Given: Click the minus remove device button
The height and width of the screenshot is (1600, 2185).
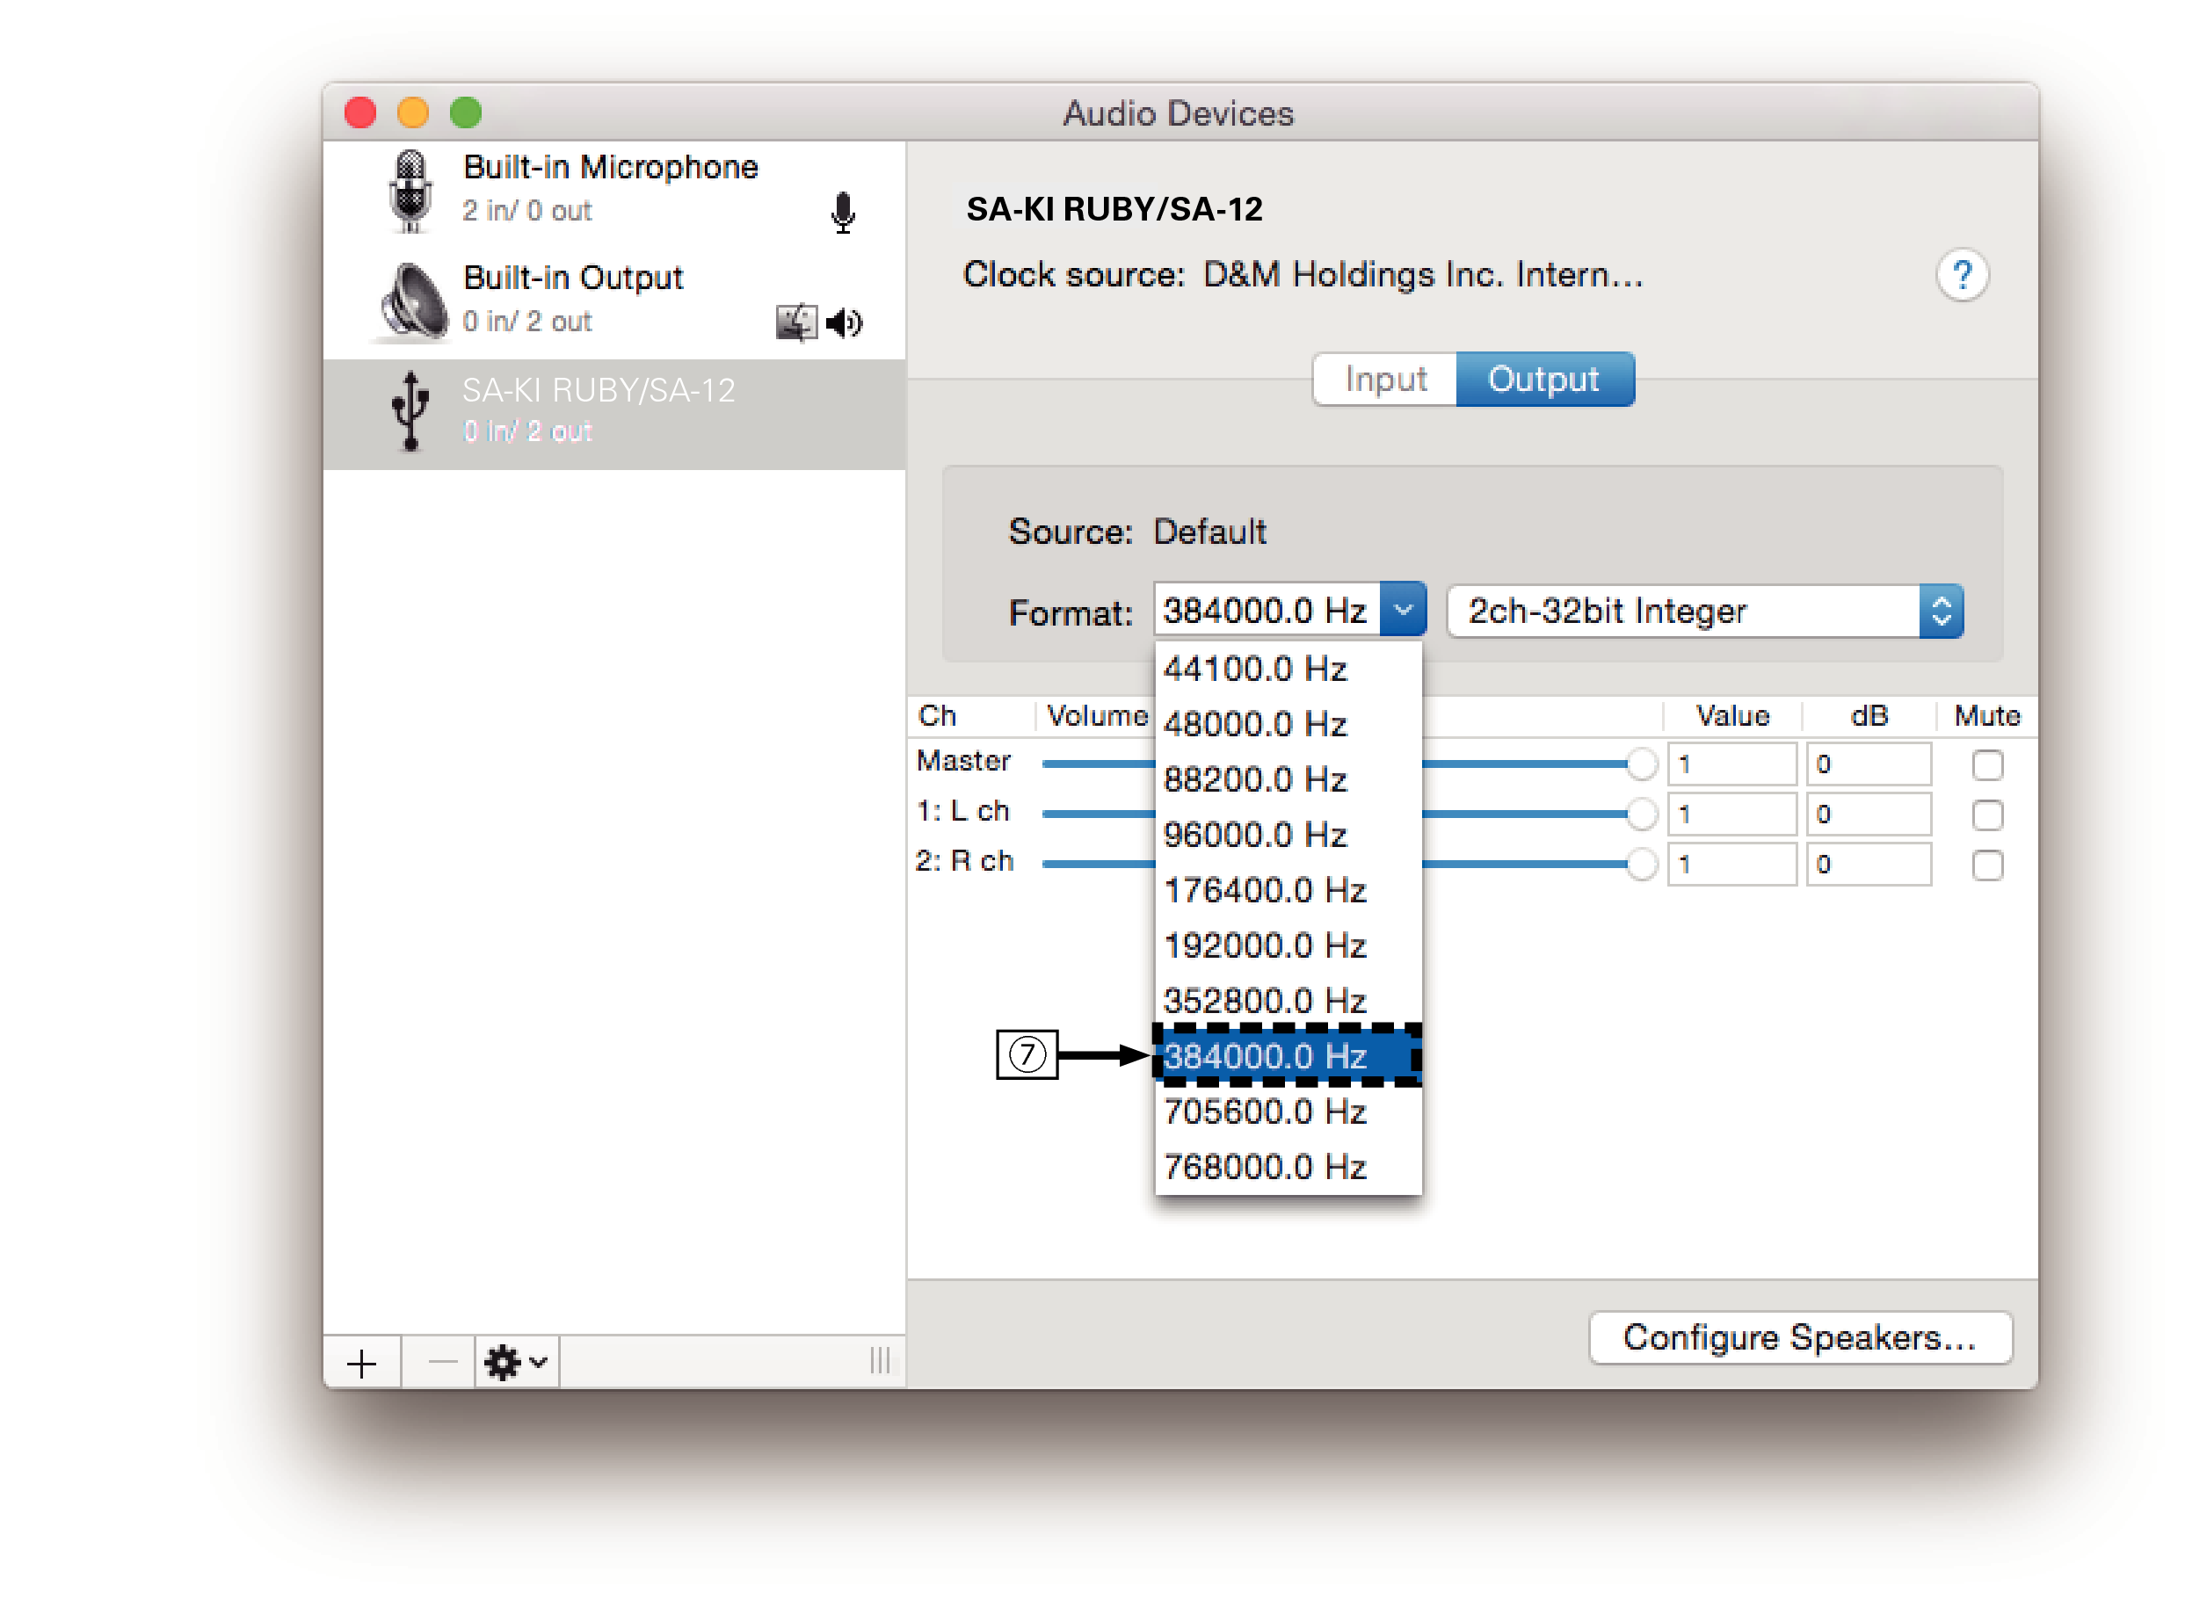Looking at the screenshot, I should [442, 1363].
